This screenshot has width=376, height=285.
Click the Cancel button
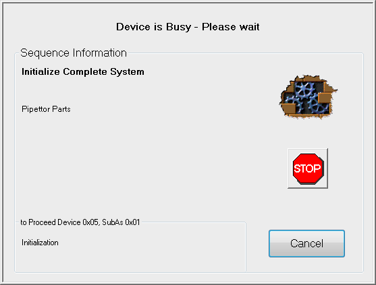(x=306, y=244)
